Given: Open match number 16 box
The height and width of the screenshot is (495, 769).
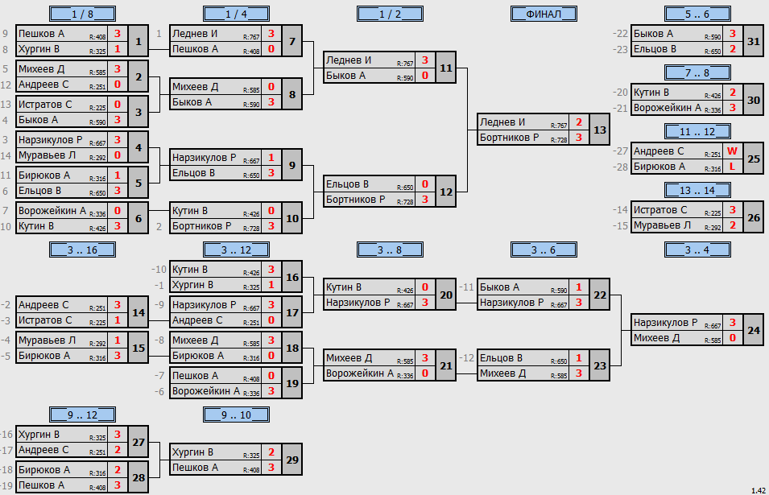Looking at the screenshot, I should 292,278.
